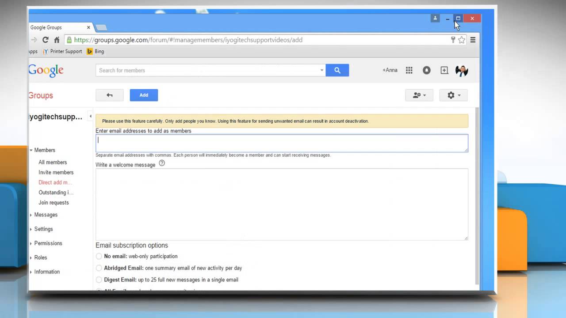Open Outstanding invitations item

(x=56, y=193)
